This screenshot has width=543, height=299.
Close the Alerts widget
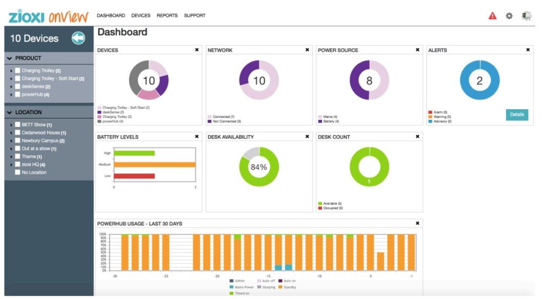click(x=528, y=50)
